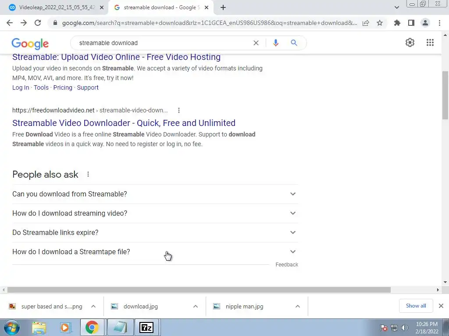
Task: Open Streamable Video Downloader result
Action: (x=124, y=123)
